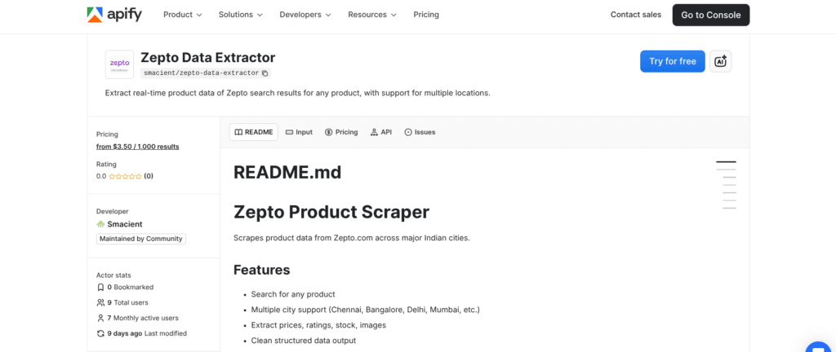Screen dimensions: 836x352
Task: Open the AI assistant sparkle icon button
Action: click(x=720, y=61)
